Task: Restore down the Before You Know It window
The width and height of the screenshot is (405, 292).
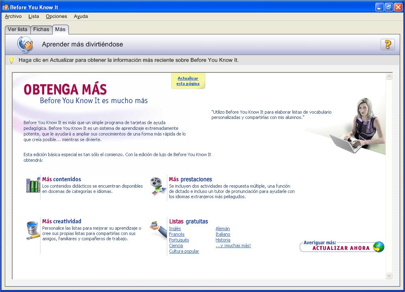Action: tap(389, 7)
